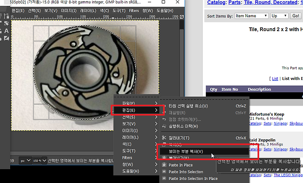Image resolution: width=303 pixels, height=183 pixels.
Task: Choose Paste Into Selection In Place
Action: (205, 178)
